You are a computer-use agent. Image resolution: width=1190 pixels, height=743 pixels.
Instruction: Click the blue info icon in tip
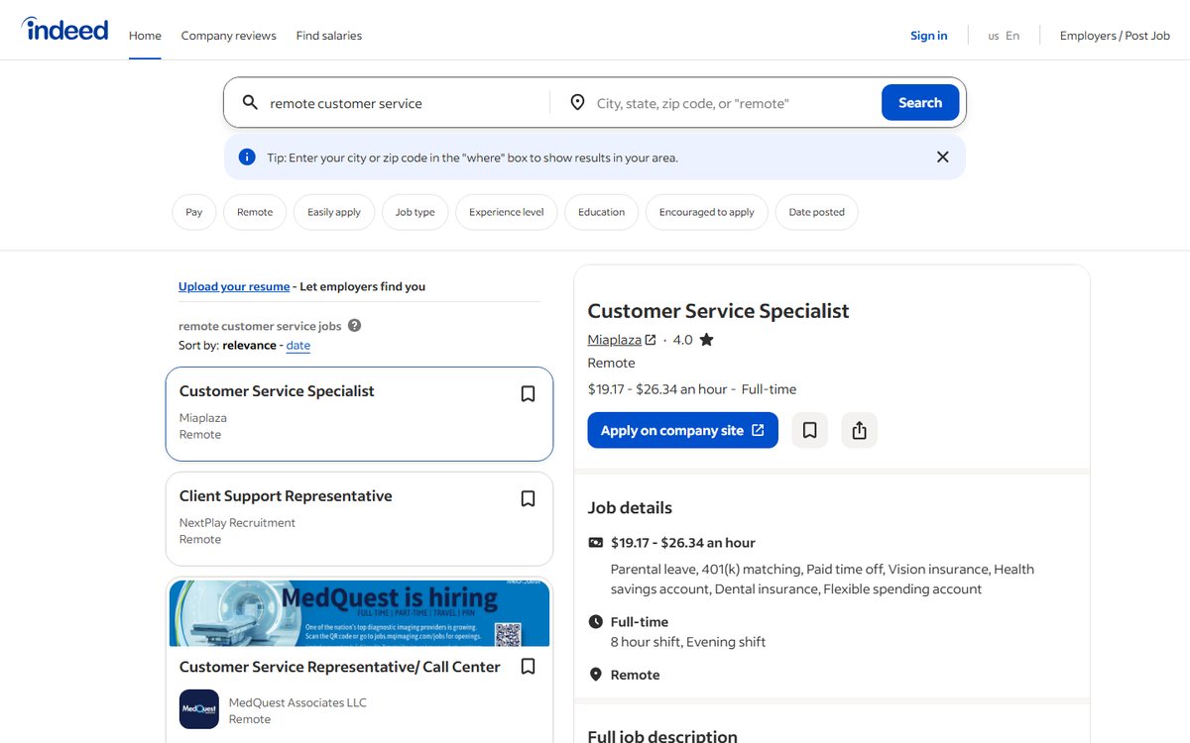[247, 158]
